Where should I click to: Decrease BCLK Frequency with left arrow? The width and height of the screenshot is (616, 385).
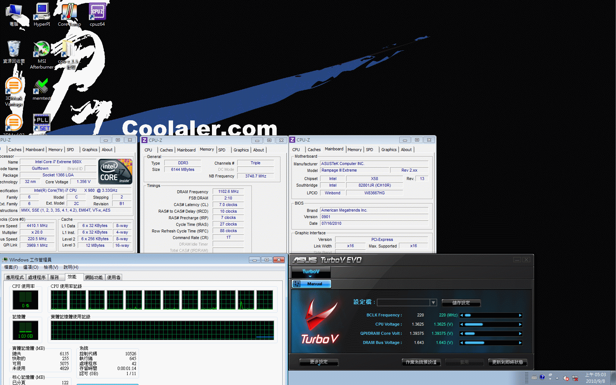click(462, 315)
